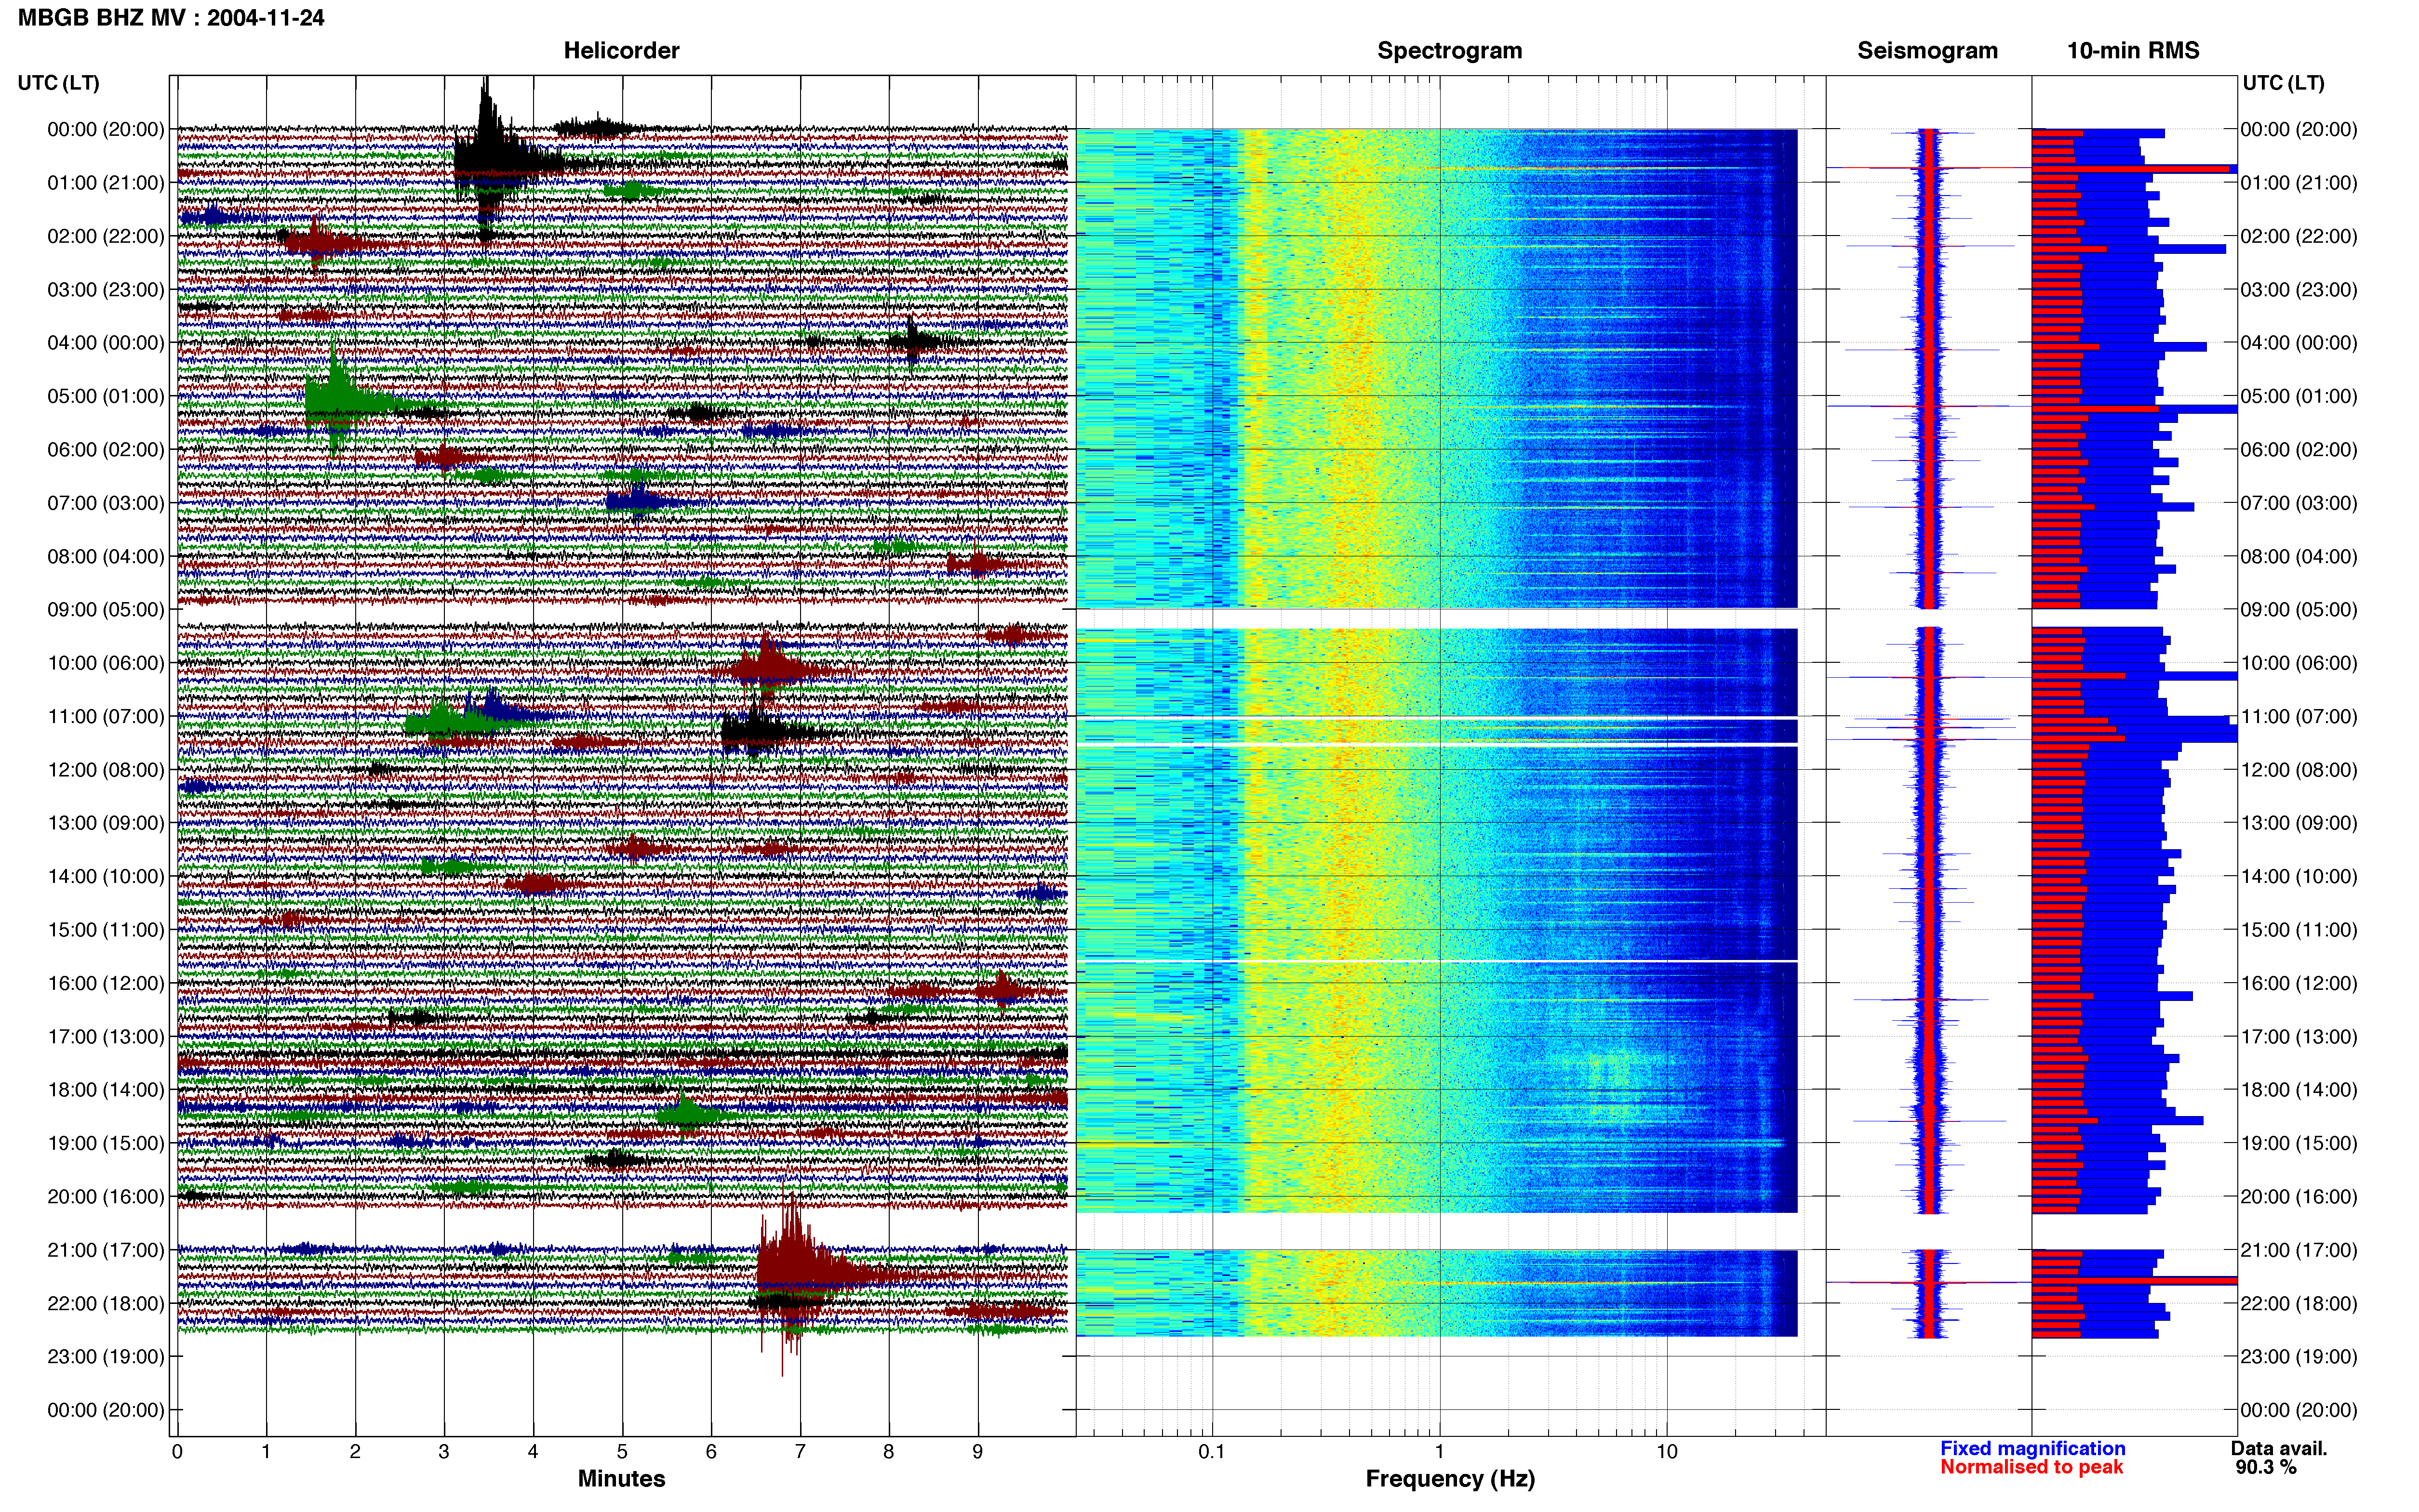Click the "UTC (LT)" label beside the Helicorder

58,83
